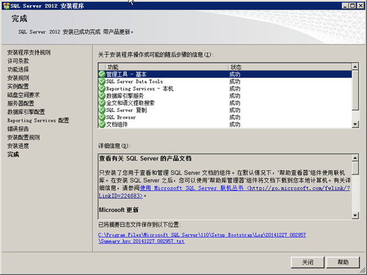Select the 文档组件 row text
367x275 pixels.
[x=117, y=124]
